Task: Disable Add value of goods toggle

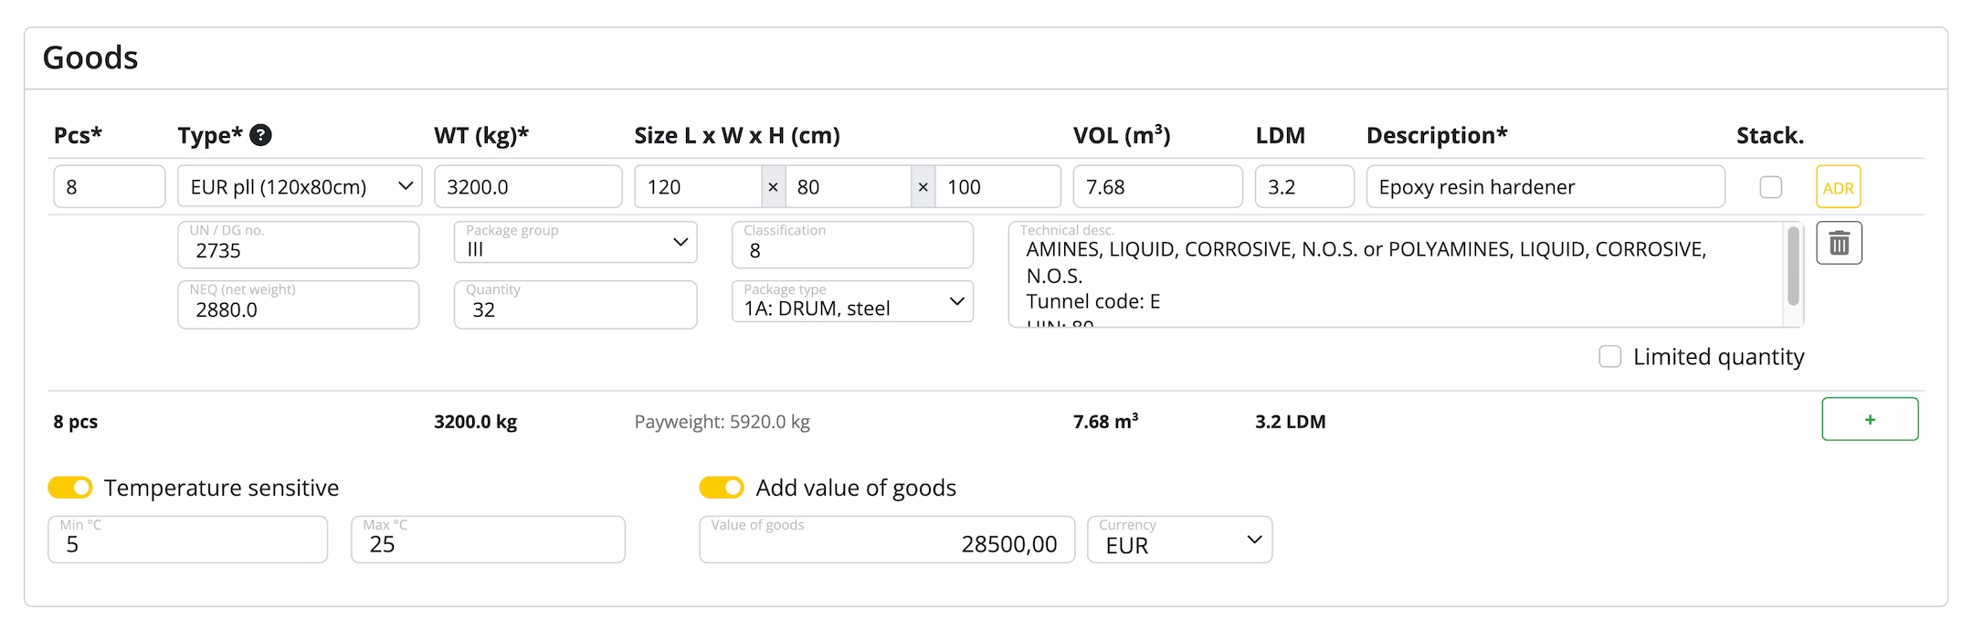Action: 722,487
